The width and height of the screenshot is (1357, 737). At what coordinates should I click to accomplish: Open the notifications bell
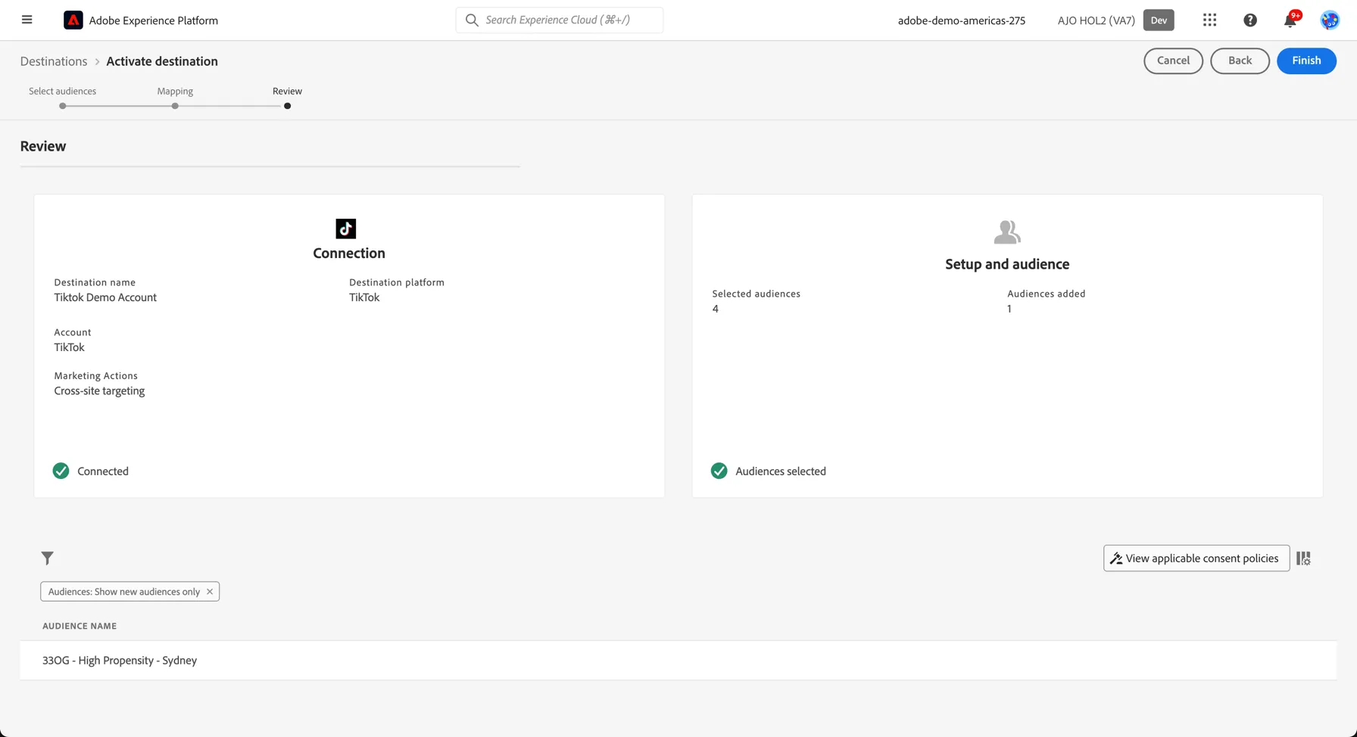point(1290,20)
